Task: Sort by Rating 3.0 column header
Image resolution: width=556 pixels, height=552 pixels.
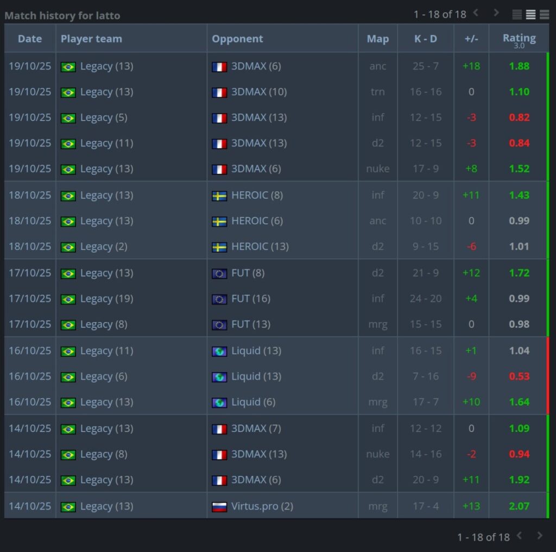Action: tap(519, 39)
